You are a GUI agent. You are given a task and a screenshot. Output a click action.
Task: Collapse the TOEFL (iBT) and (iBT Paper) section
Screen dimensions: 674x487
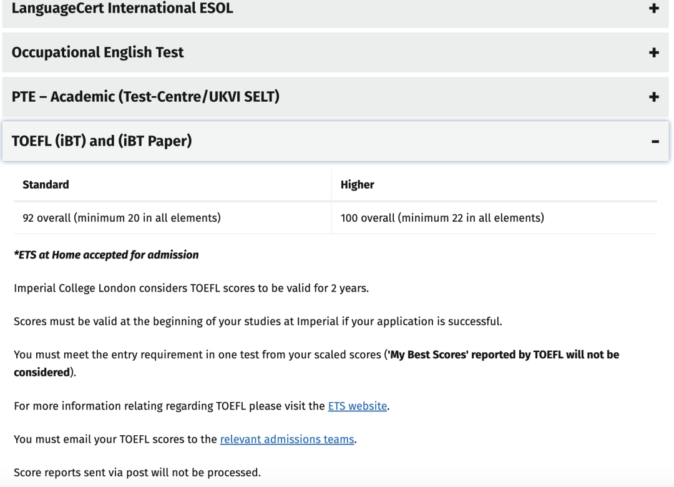[335, 141]
